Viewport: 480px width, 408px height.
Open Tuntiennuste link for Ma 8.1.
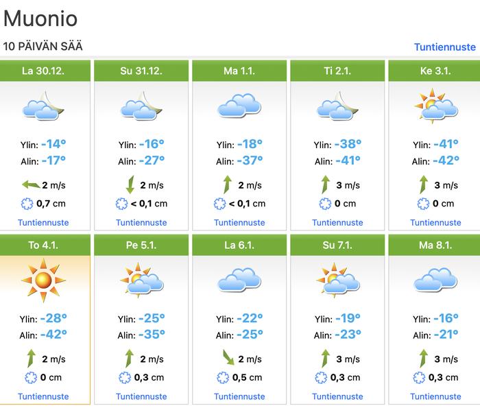(435, 396)
